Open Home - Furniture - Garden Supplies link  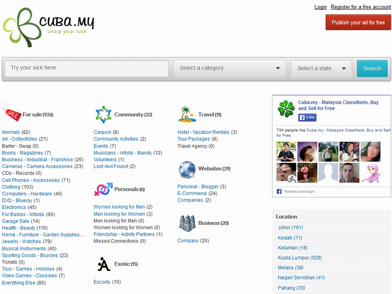pyautogui.click(x=43, y=235)
